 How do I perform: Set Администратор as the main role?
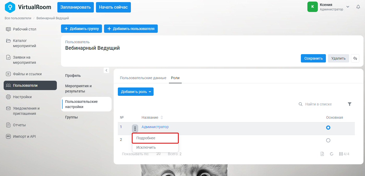point(328,128)
